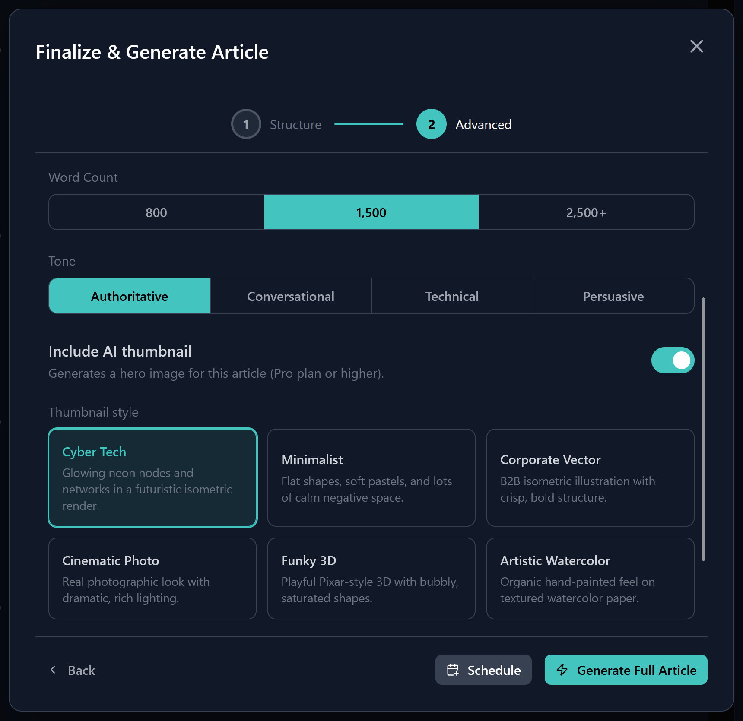Select step 2 Advanced circle
This screenshot has width=743, height=721.
click(431, 124)
